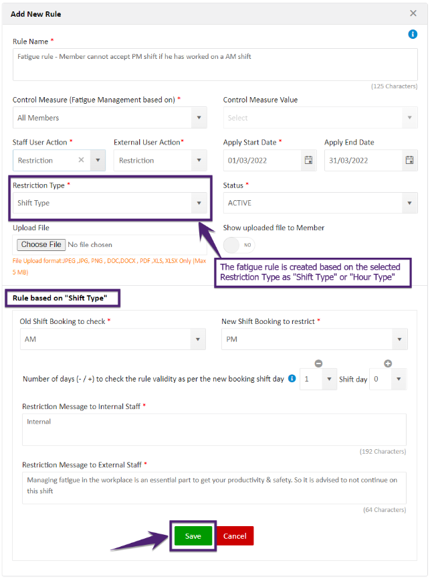This screenshot has width=430, height=579.
Task: Click the orange File Upload format note
Action: point(109,266)
